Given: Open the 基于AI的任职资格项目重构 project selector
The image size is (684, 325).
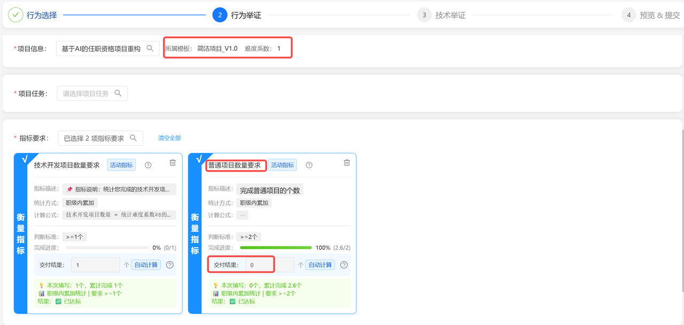Looking at the screenshot, I should 107,48.
